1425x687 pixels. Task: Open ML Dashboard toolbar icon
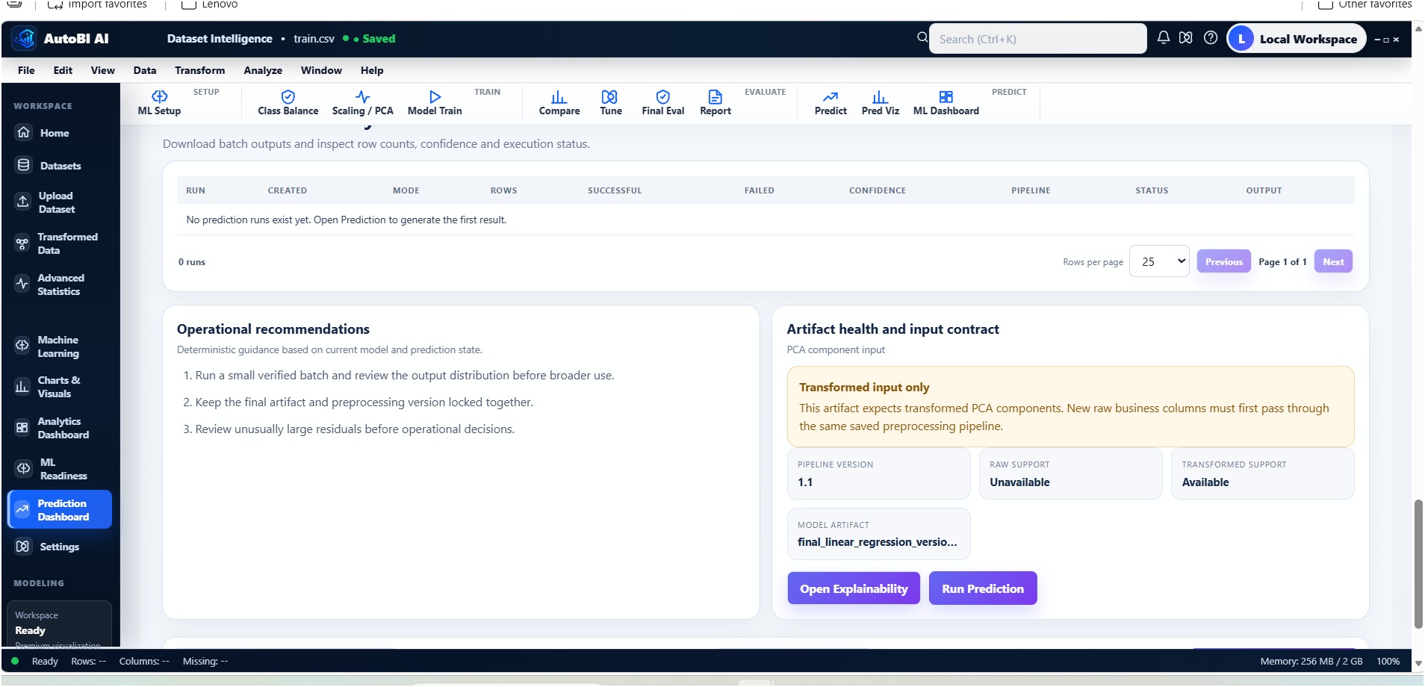click(946, 103)
